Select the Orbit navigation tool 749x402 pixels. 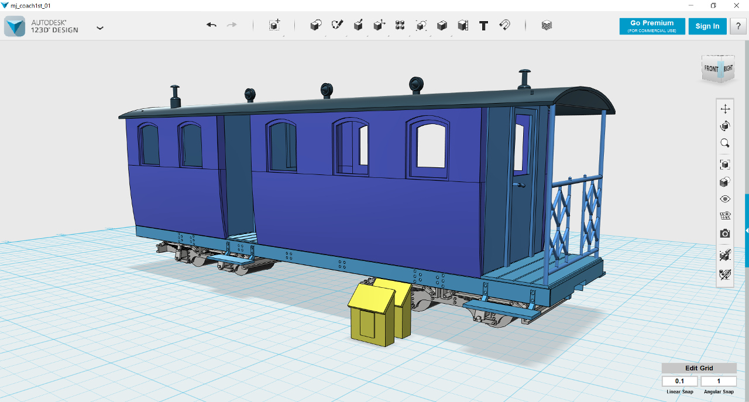(x=725, y=126)
